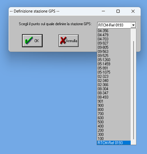
Task: Click the dropdown list vertical scrollbar
Action: tap(133, 87)
